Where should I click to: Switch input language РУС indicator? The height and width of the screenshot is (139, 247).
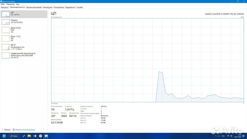(223, 136)
